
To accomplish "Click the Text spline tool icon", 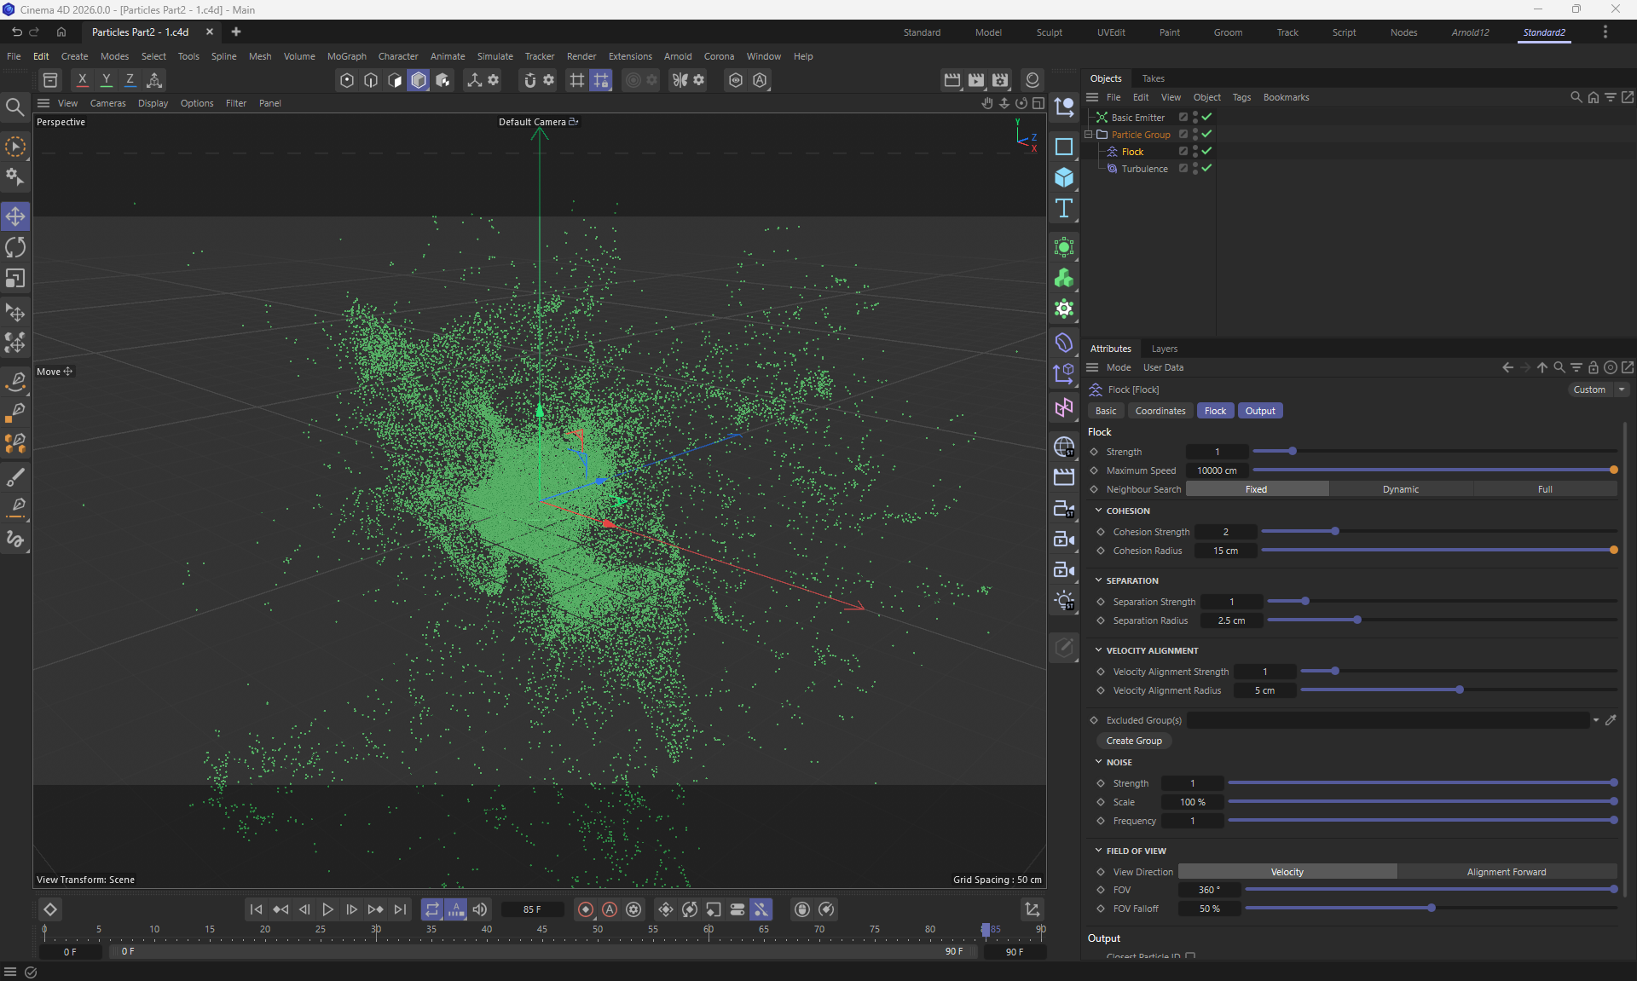I will coord(1063,209).
